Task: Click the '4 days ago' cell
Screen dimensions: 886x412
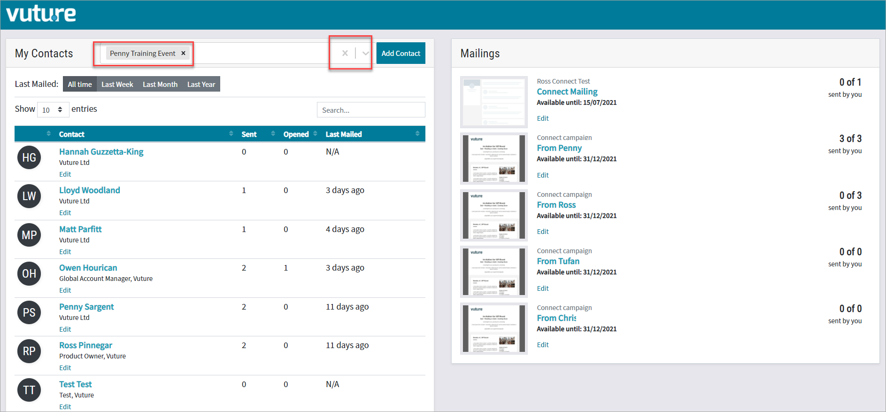Action: click(345, 229)
